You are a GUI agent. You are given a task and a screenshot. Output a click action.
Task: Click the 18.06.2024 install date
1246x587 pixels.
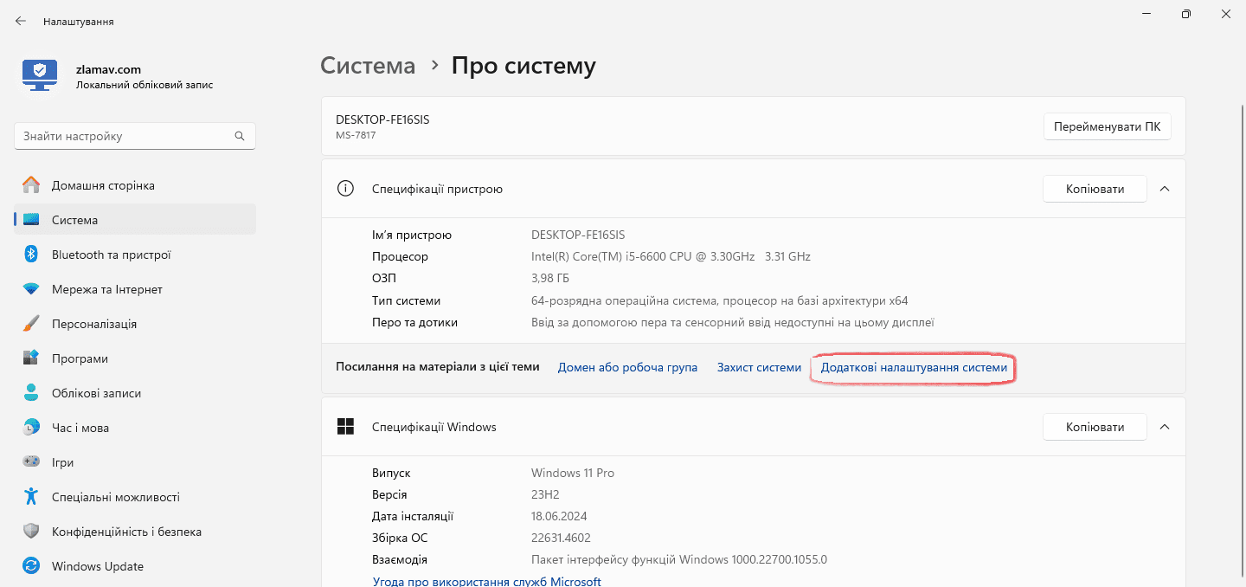560,516
